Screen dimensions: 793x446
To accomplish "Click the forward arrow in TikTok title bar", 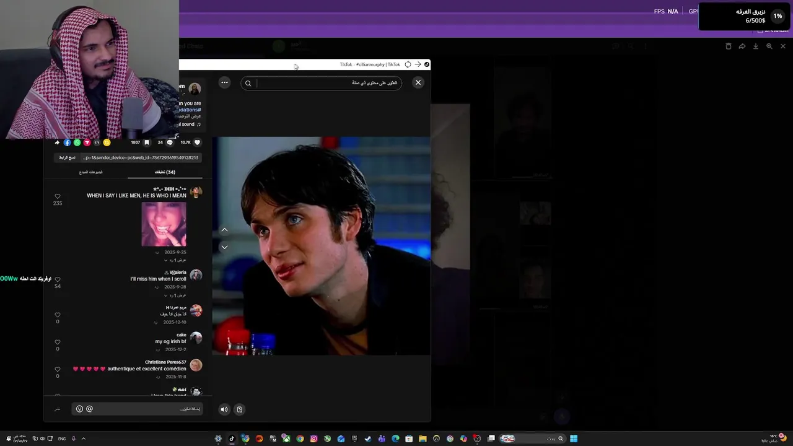I will [x=418, y=64].
